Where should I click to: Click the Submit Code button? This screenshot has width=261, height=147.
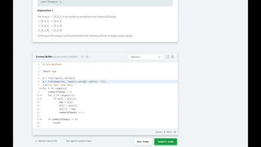166,142
